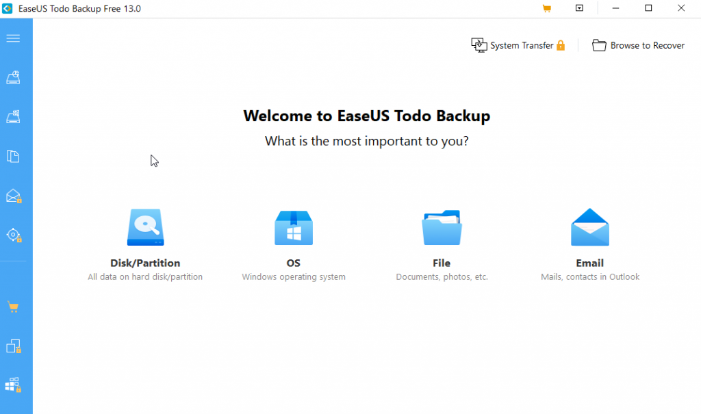
Task: Click the OS label
Action: point(293,263)
